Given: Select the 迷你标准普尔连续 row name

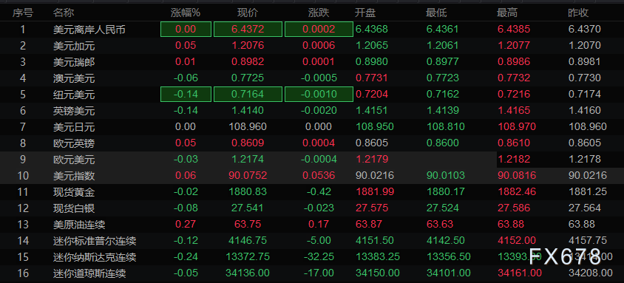Looking at the screenshot, I should [95, 241].
